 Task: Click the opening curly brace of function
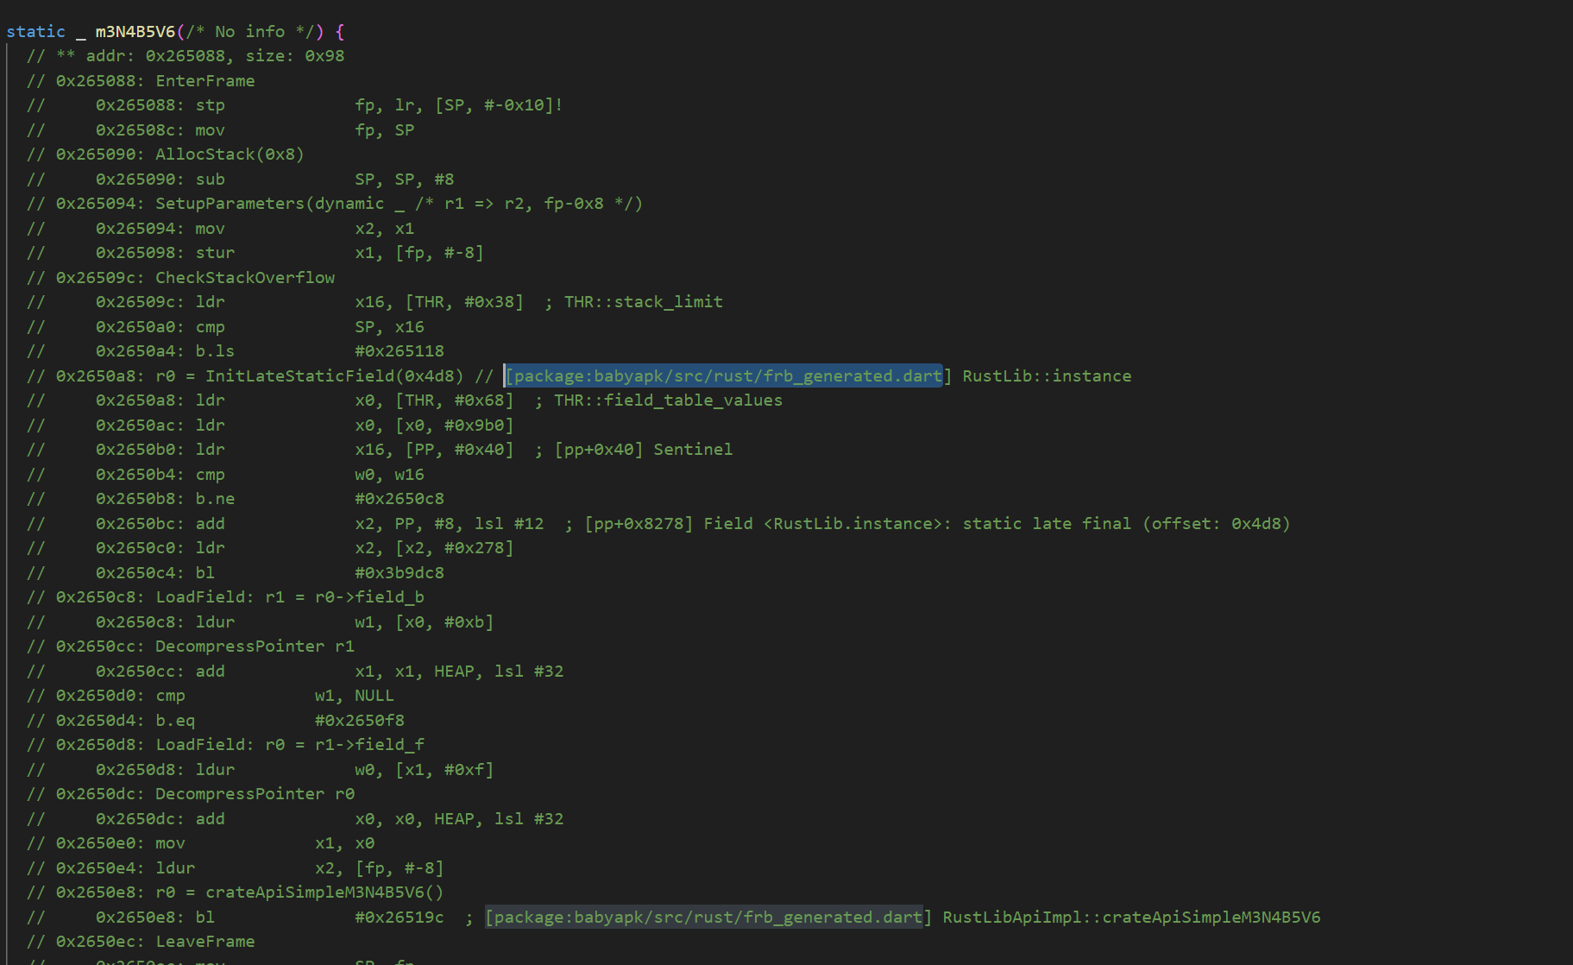[x=340, y=32]
